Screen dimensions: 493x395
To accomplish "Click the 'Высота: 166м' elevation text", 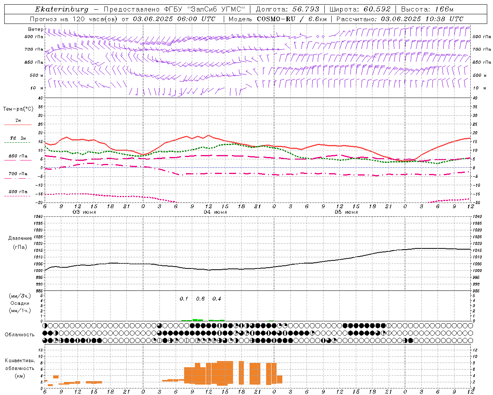I will (427, 9).
